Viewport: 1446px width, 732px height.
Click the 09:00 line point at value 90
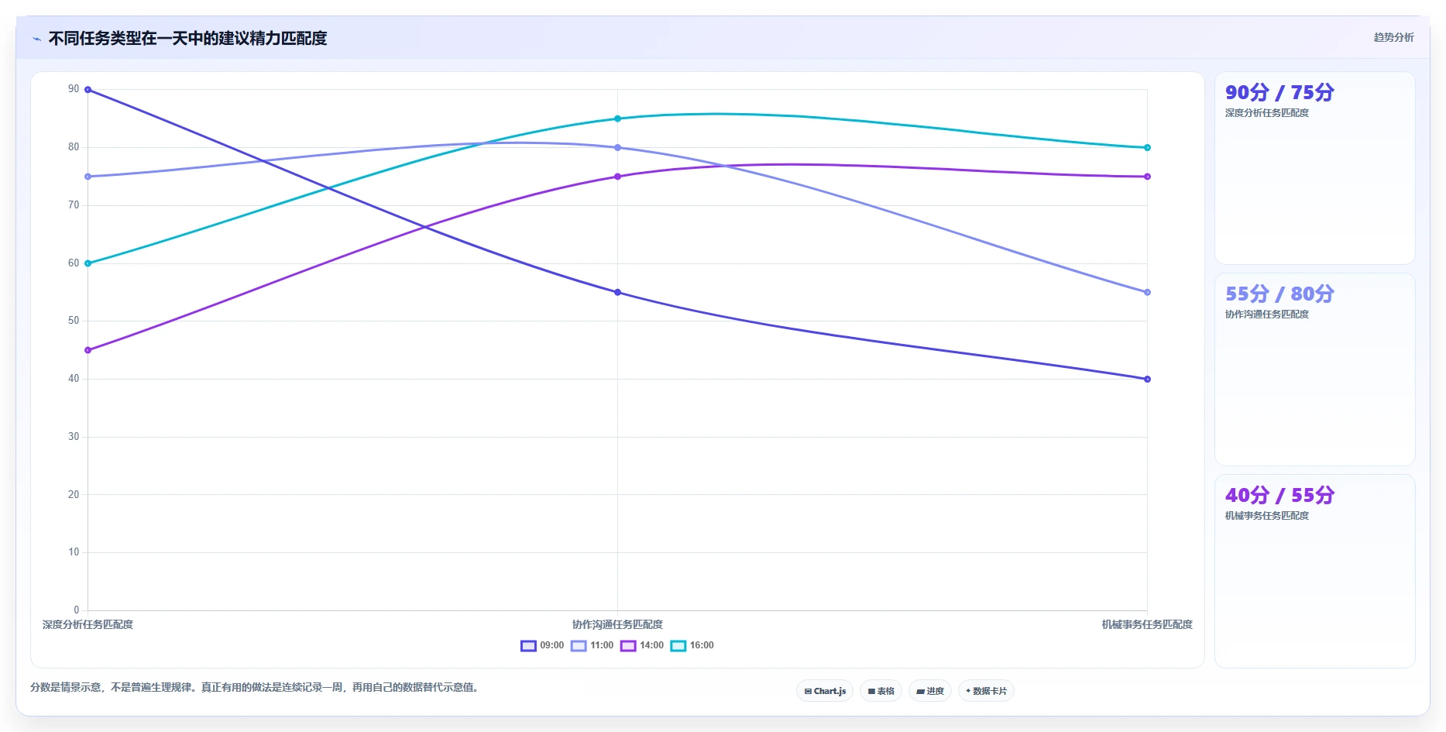pos(88,90)
